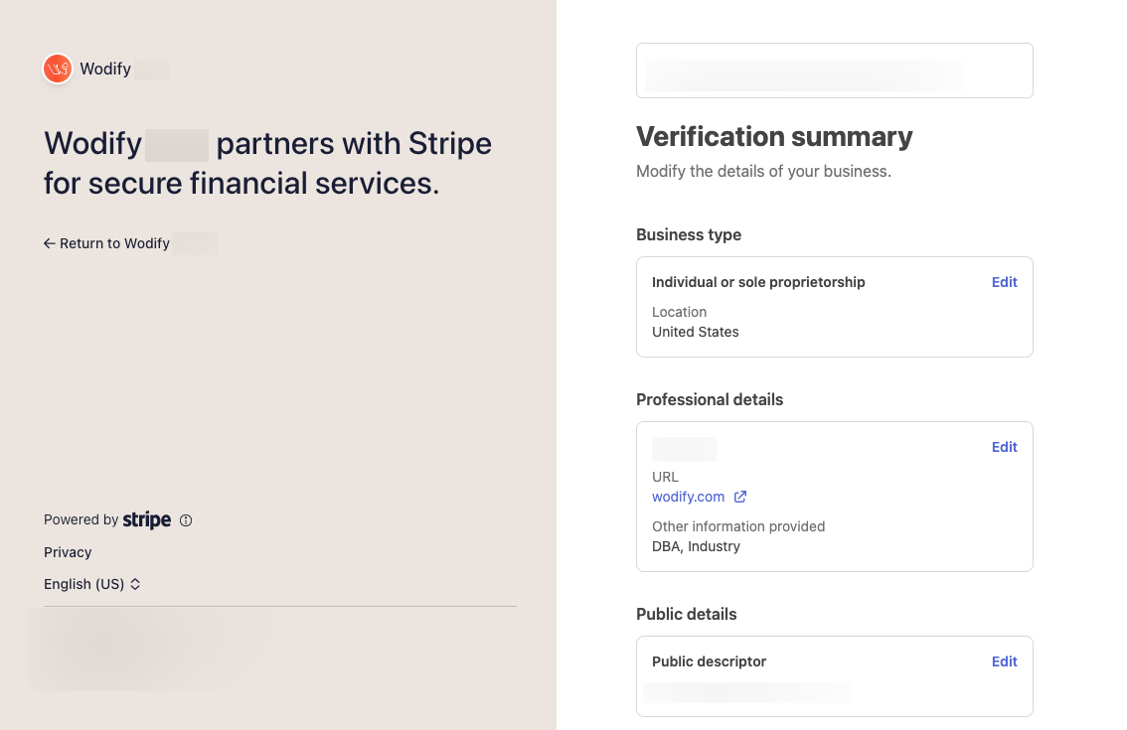Click the Wodify orange logo icon
Image resolution: width=1127 pixels, height=730 pixels.
click(x=58, y=69)
